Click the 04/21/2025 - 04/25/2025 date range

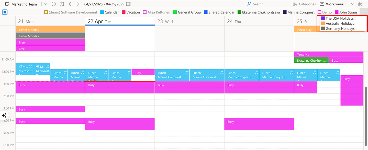tap(104, 4)
